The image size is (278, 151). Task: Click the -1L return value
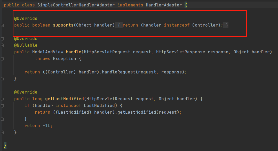(46, 126)
